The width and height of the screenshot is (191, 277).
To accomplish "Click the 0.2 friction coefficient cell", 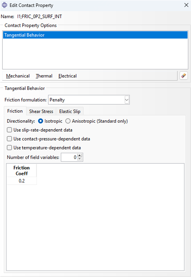I will pos(22,181).
